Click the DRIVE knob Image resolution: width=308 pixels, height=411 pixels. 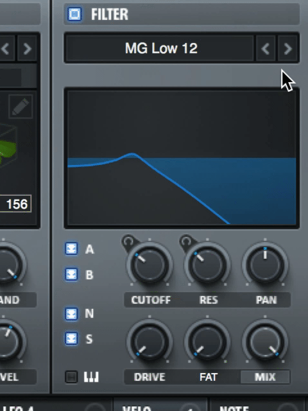pyautogui.click(x=150, y=342)
